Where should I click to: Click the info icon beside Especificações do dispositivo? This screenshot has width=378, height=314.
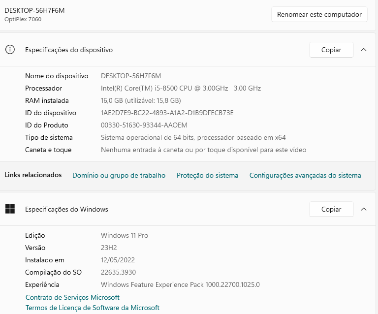(x=10, y=50)
